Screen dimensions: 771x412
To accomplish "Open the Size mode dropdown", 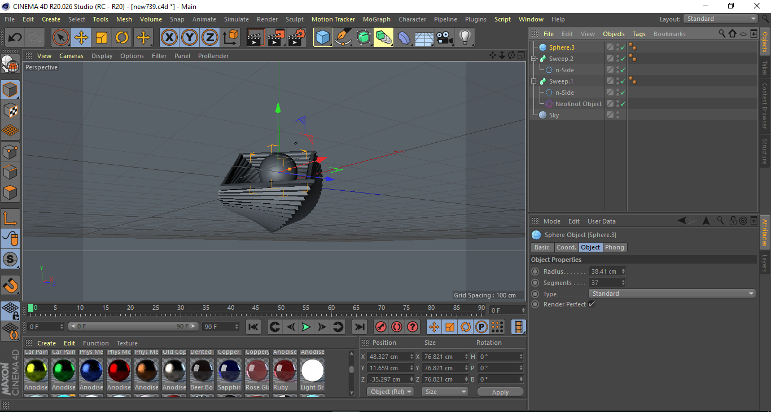I will 445,392.
